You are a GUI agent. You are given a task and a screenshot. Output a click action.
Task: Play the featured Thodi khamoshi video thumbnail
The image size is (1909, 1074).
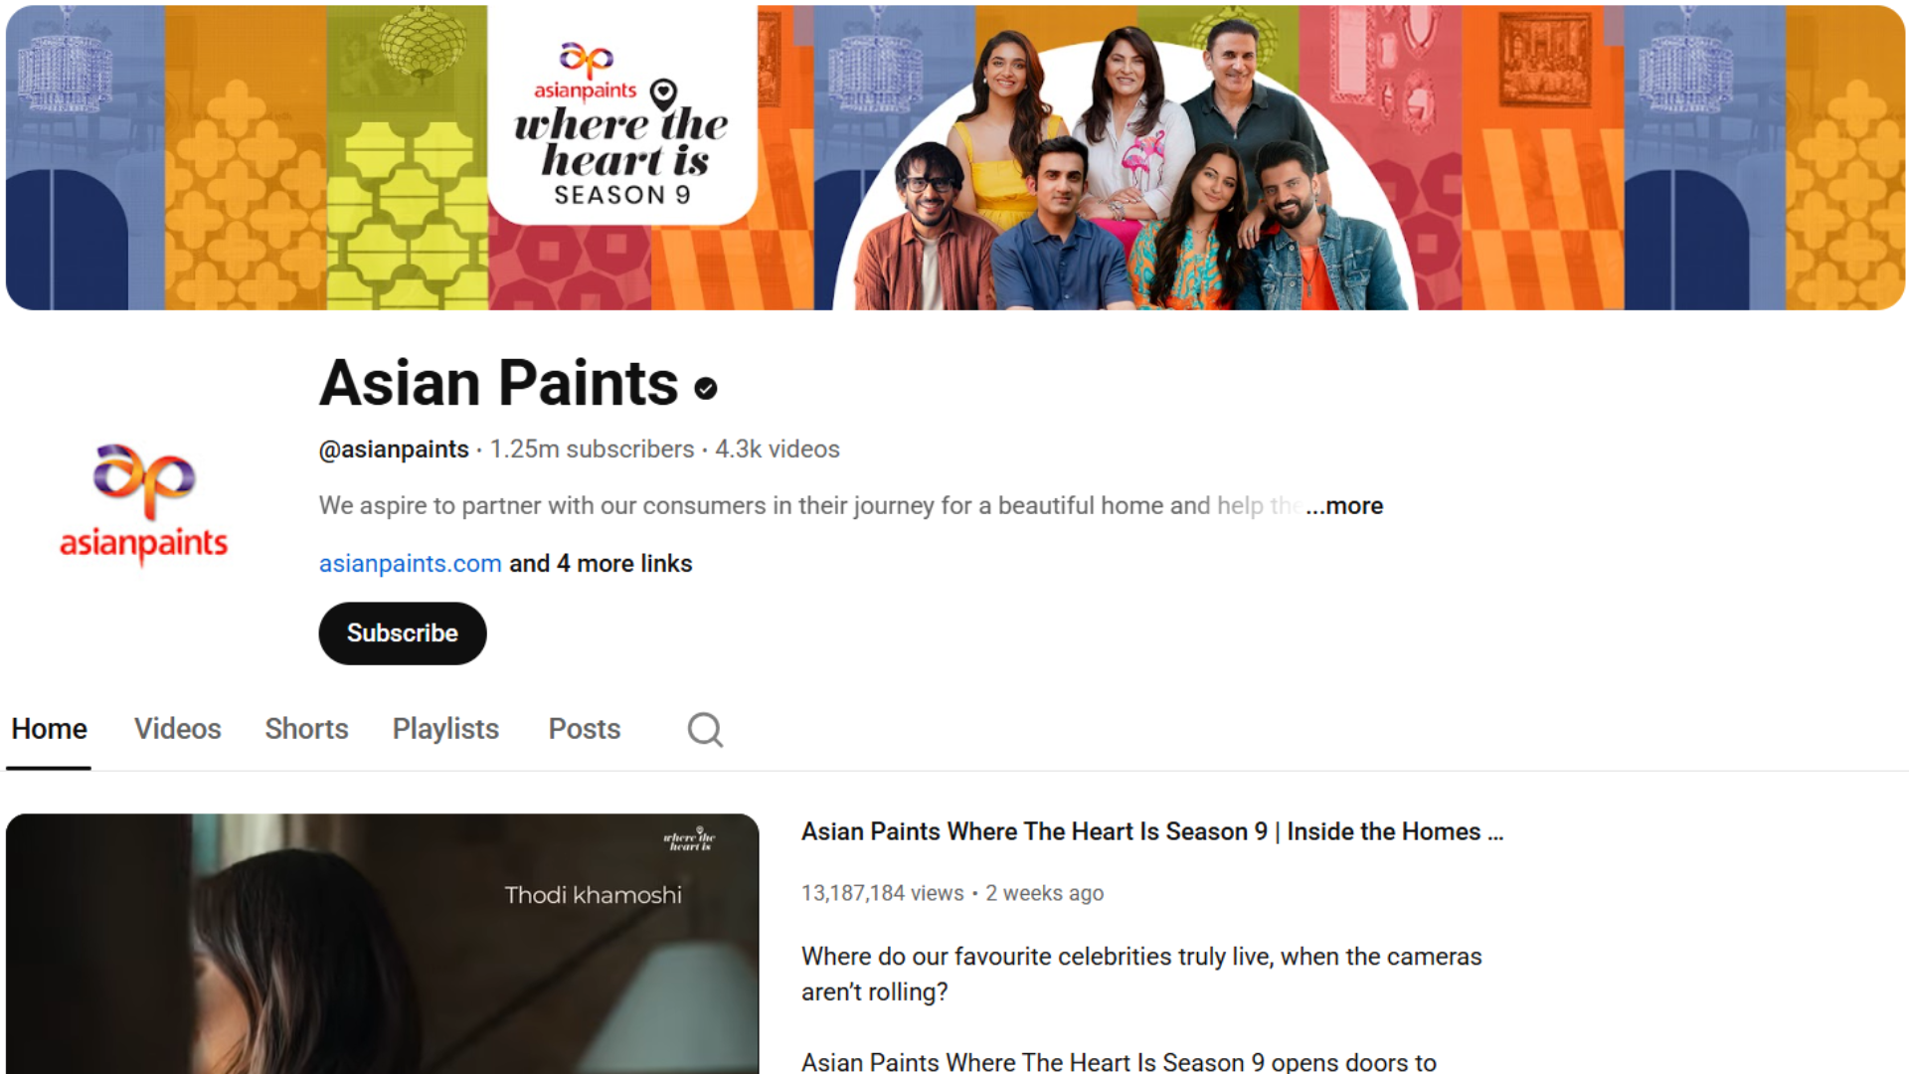tap(382, 943)
